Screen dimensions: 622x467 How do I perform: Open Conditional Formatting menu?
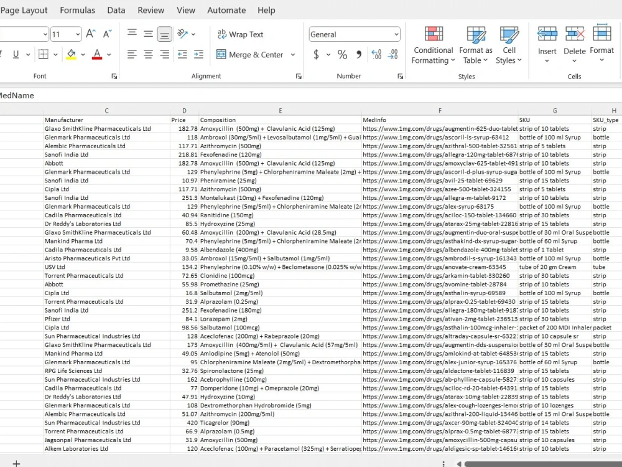(x=433, y=45)
